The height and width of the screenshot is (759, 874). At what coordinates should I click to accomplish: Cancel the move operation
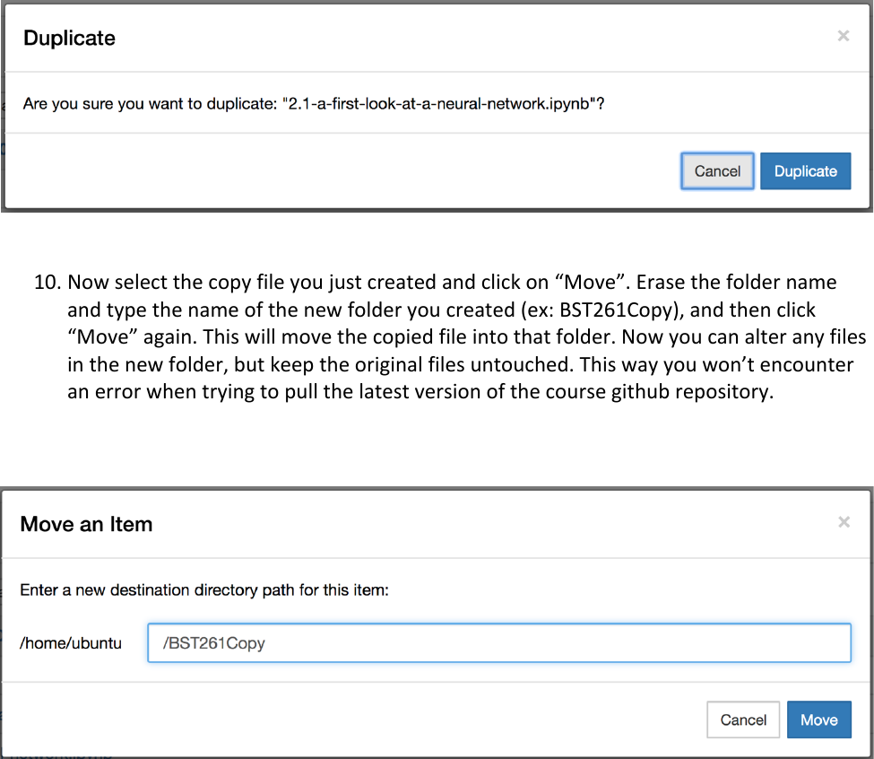[x=742, y=720]
